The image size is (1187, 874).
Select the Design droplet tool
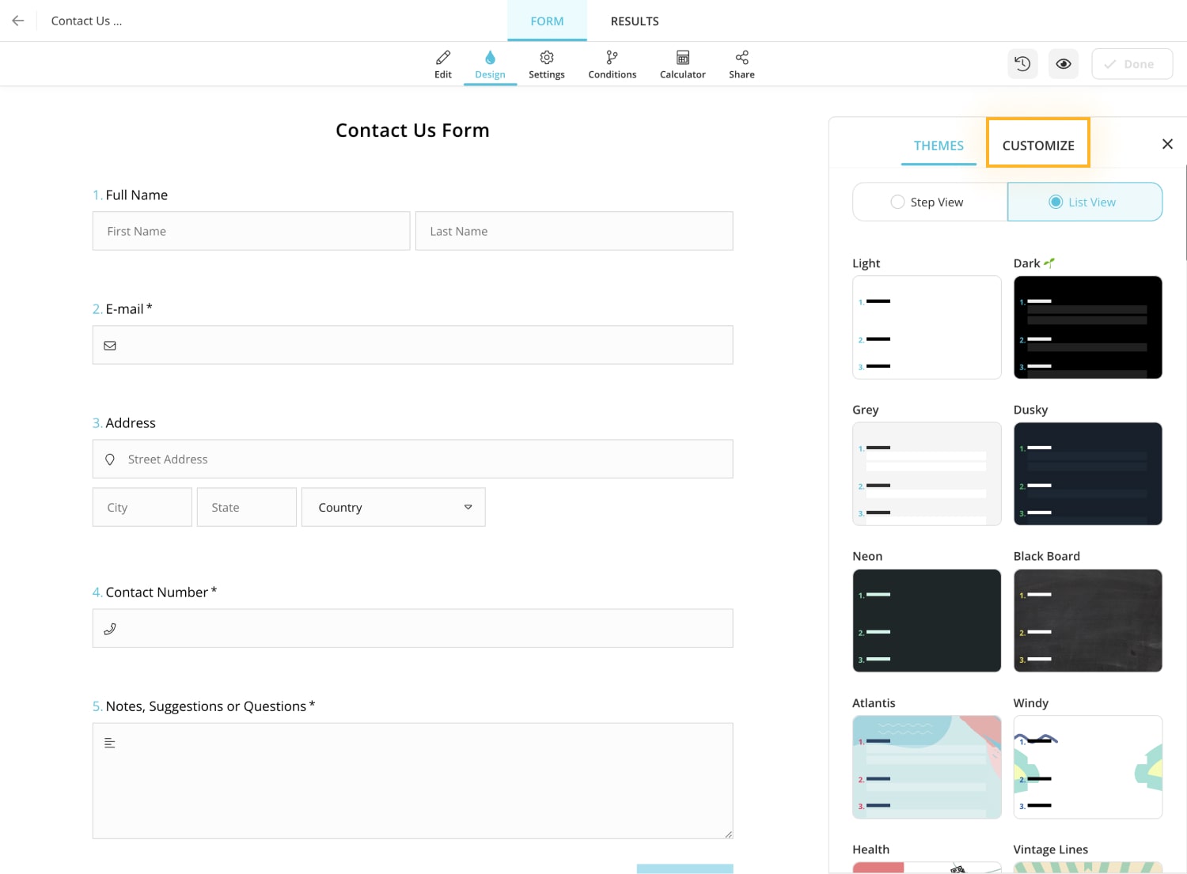pyautogui.click(x=490, y=64)
